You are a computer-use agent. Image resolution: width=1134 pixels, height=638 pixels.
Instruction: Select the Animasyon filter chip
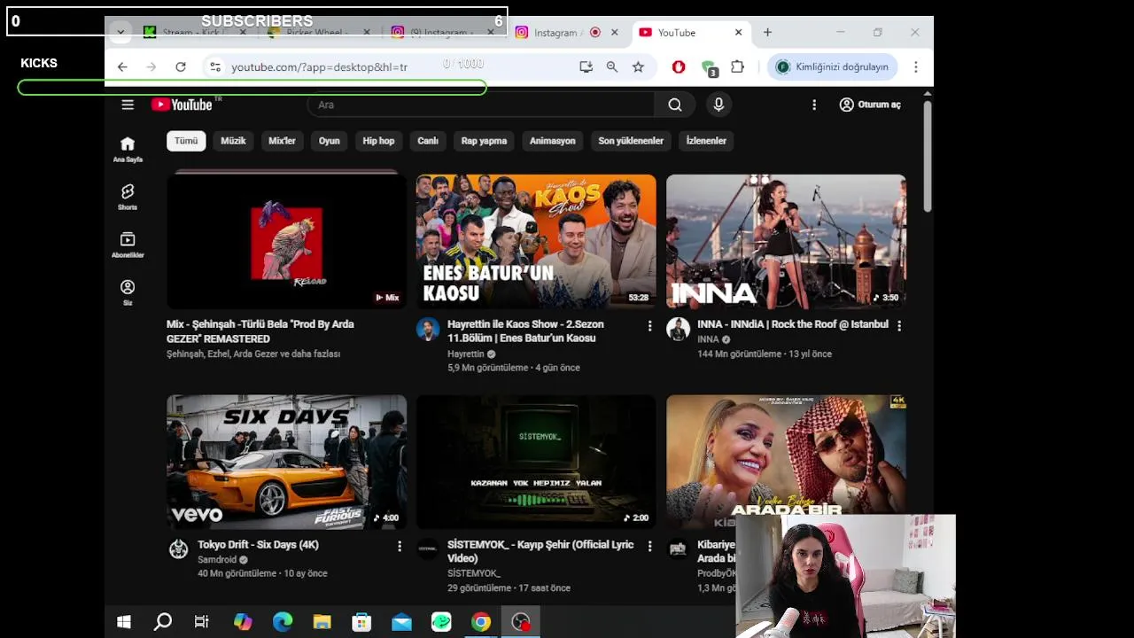(553, 141)
